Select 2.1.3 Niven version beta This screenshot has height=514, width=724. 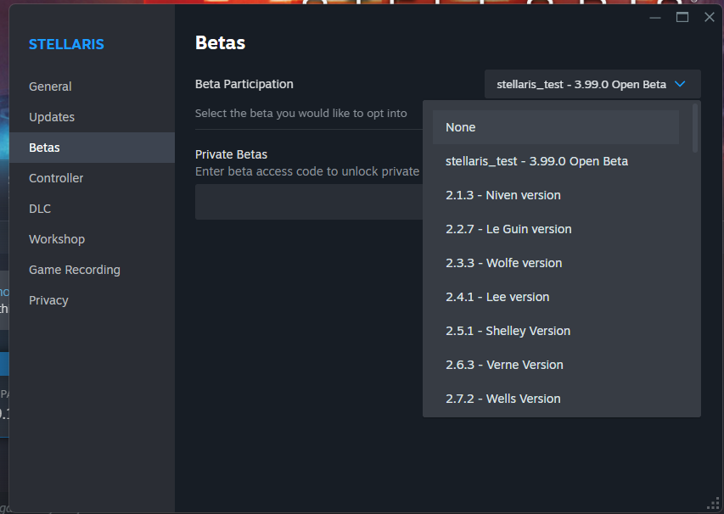pos(555,195)
